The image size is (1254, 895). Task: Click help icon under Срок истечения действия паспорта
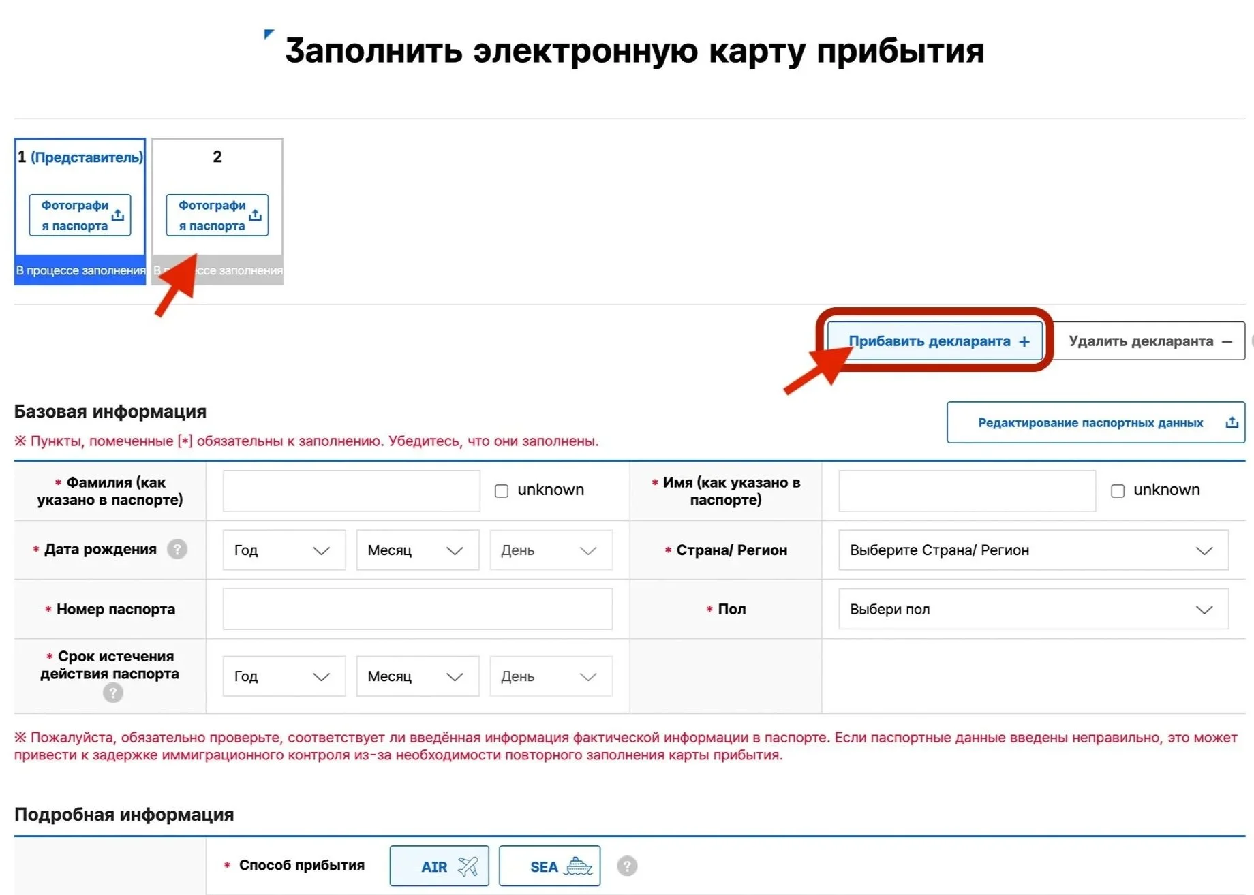[113, 693]
